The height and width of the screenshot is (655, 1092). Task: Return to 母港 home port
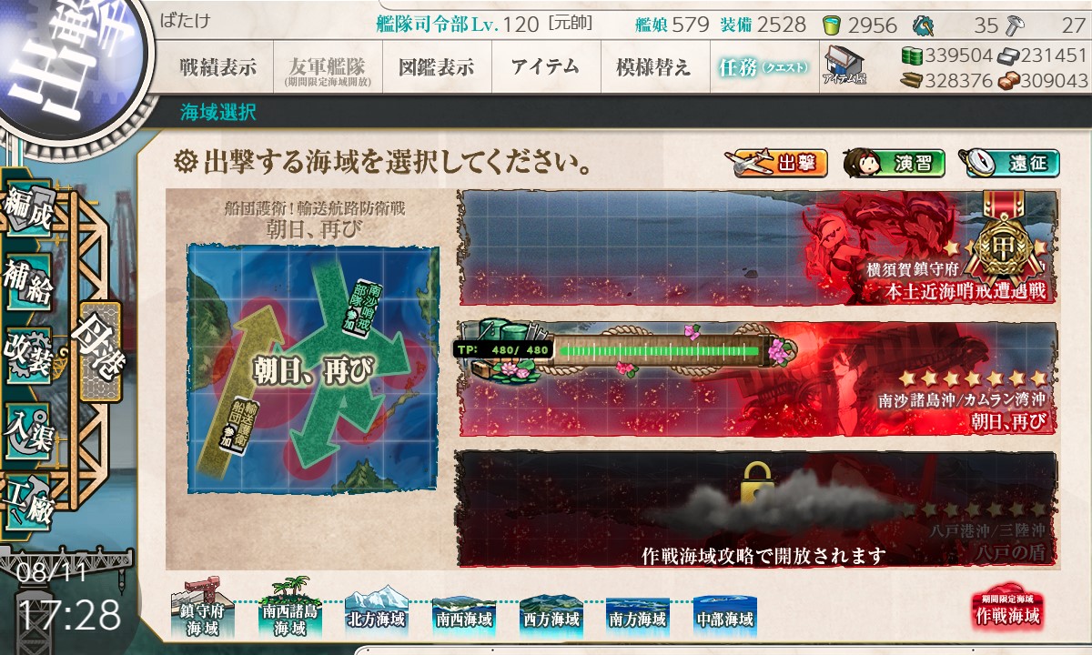(x=98, y=353)
